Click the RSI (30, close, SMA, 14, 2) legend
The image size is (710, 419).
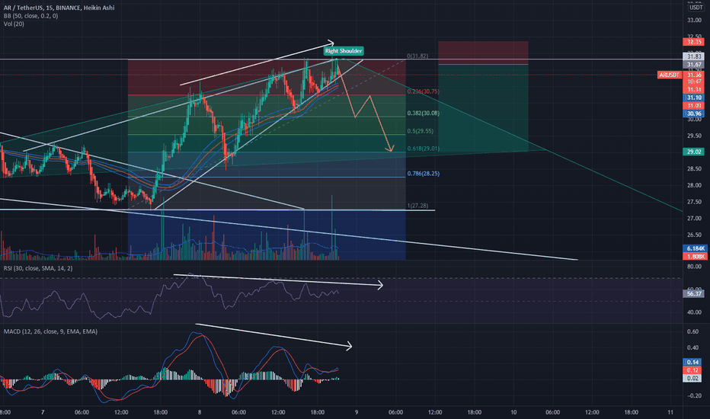point(38,268)
